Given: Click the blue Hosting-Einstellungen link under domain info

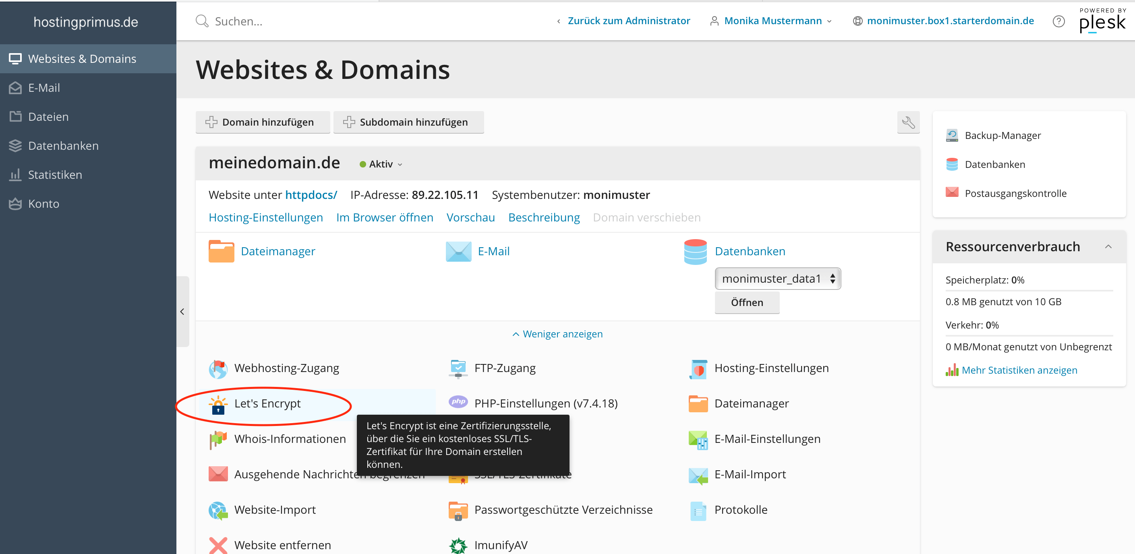Looking at the screenshot, I should pyautogui.click(x=266, y=217).
